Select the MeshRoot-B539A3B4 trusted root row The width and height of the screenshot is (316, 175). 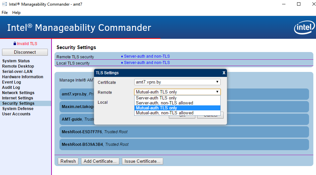coord(184,145)
